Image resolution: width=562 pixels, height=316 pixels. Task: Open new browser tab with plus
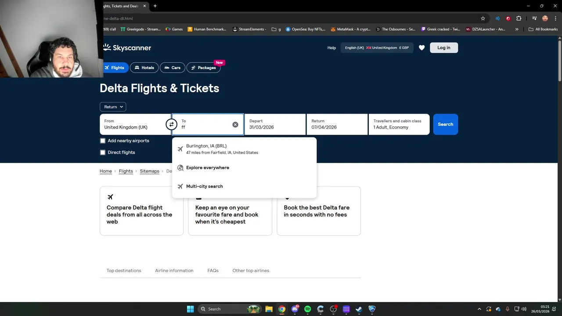point(155,6)
